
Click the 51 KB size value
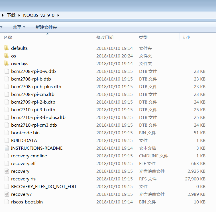tap(199, 133)
